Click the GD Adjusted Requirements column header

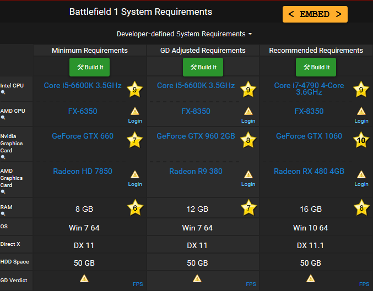tap(203, 51)
